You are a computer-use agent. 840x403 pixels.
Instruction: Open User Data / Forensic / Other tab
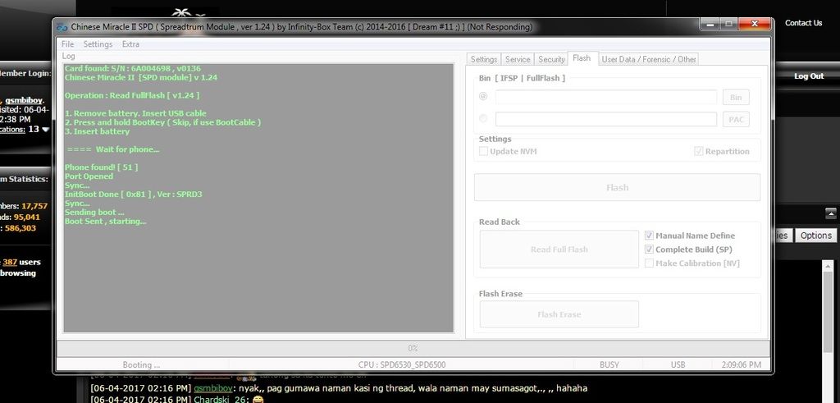648,59
